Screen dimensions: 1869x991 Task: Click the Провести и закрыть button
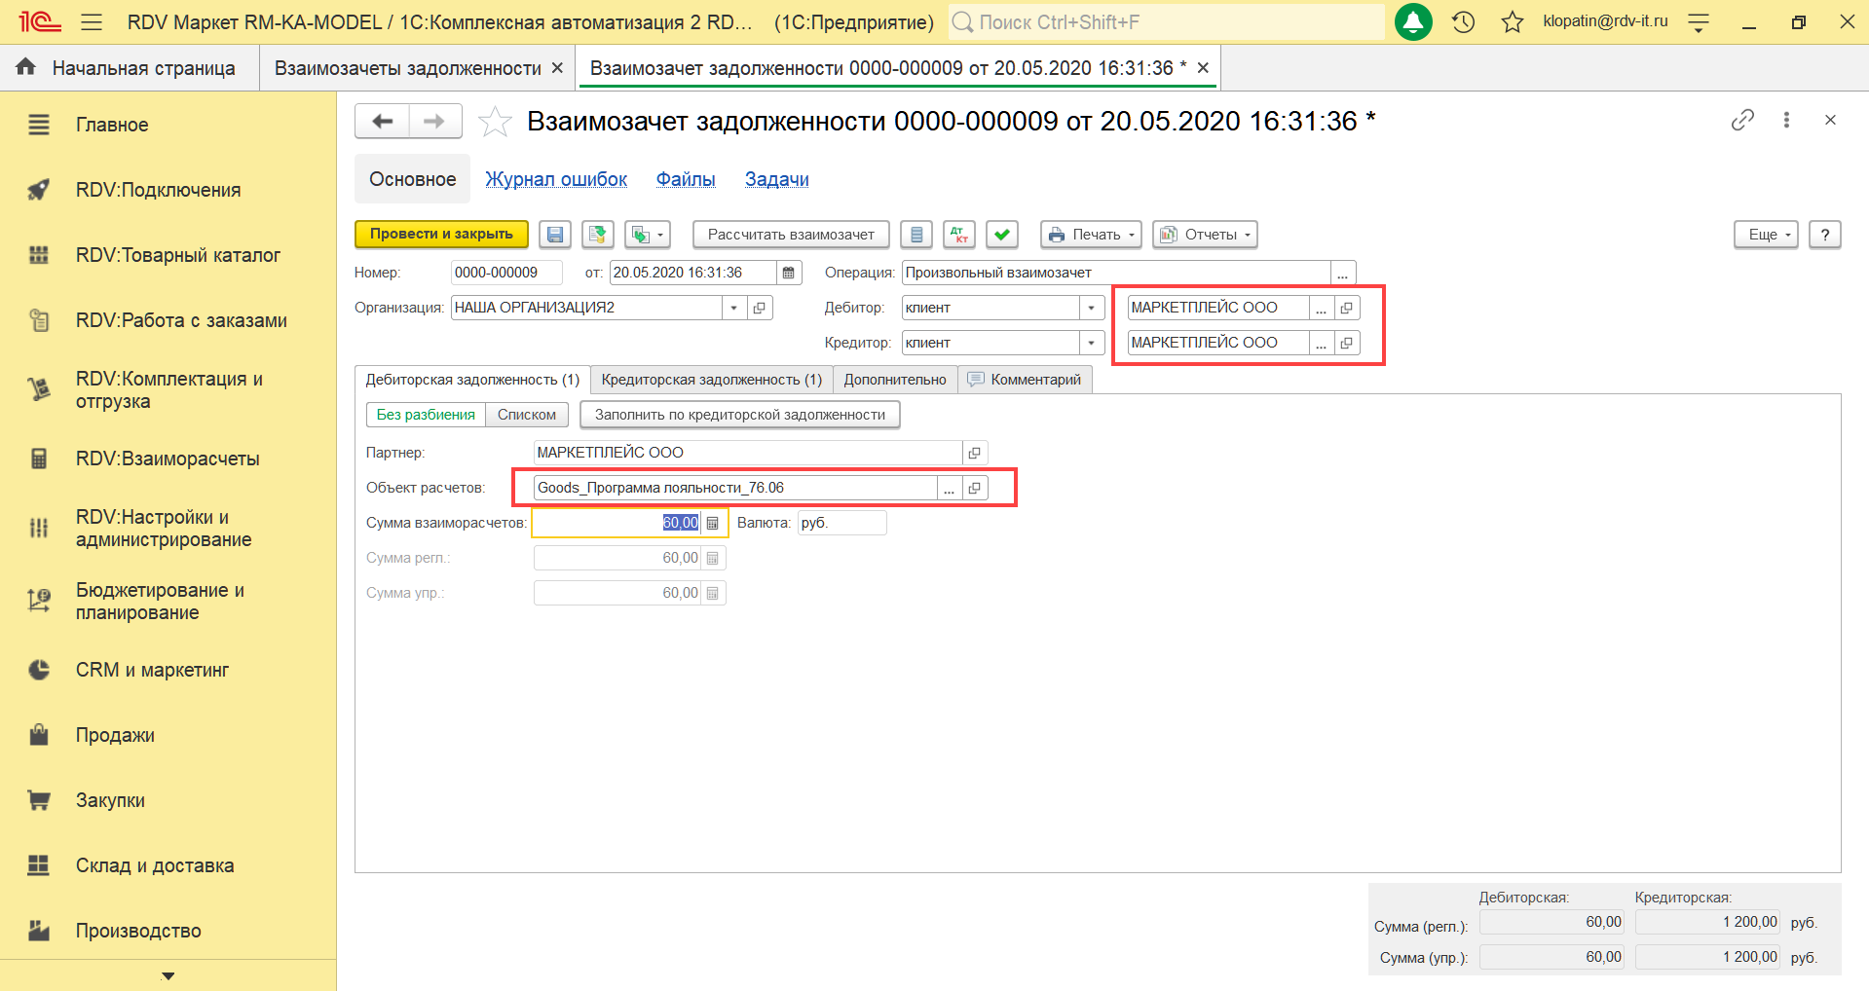441,235
